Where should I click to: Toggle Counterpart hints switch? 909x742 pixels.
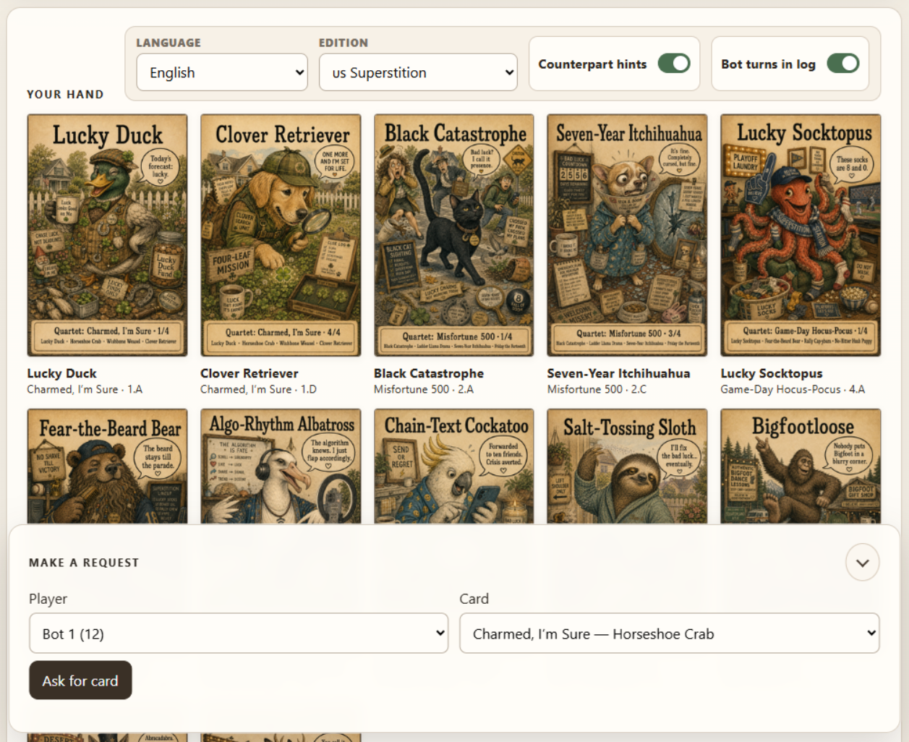(x=674, y=64)
